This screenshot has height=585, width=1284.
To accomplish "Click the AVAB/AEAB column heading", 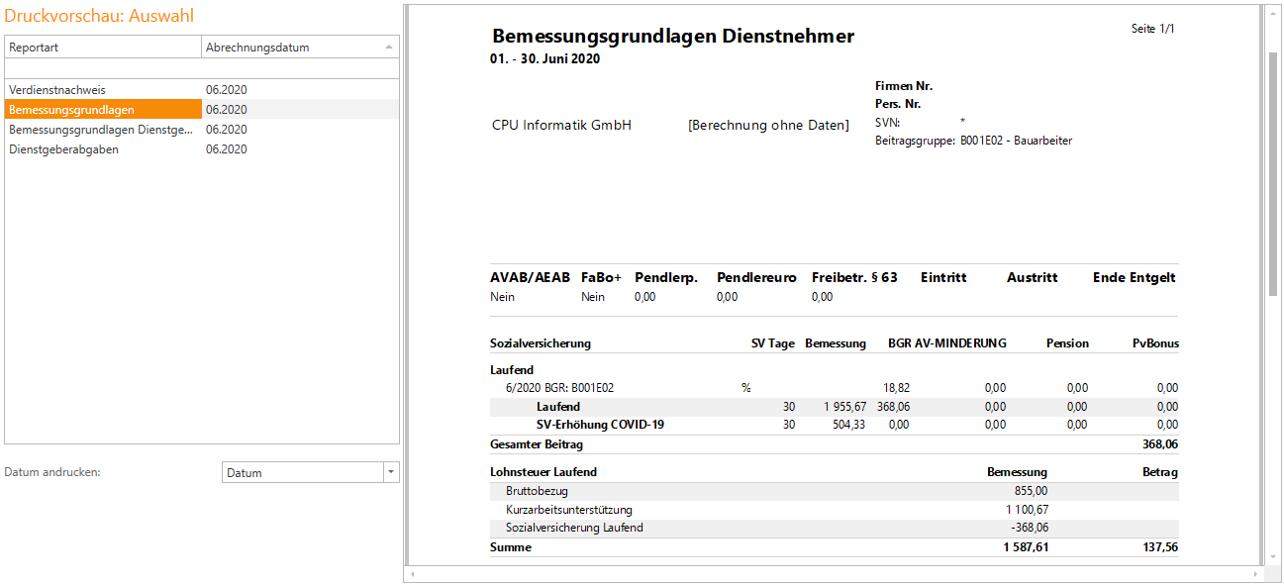I will click(530, 278).
